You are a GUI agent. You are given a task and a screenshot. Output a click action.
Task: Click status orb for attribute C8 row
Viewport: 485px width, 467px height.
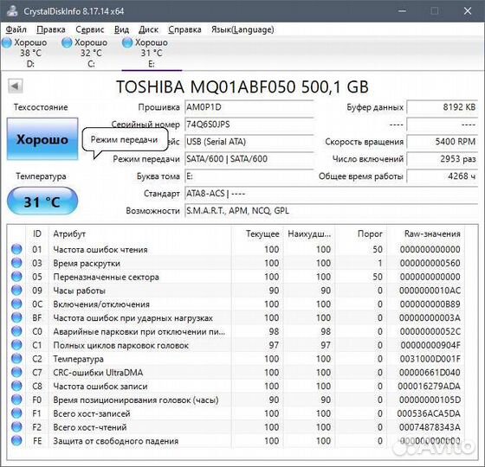tap(16, 386)
